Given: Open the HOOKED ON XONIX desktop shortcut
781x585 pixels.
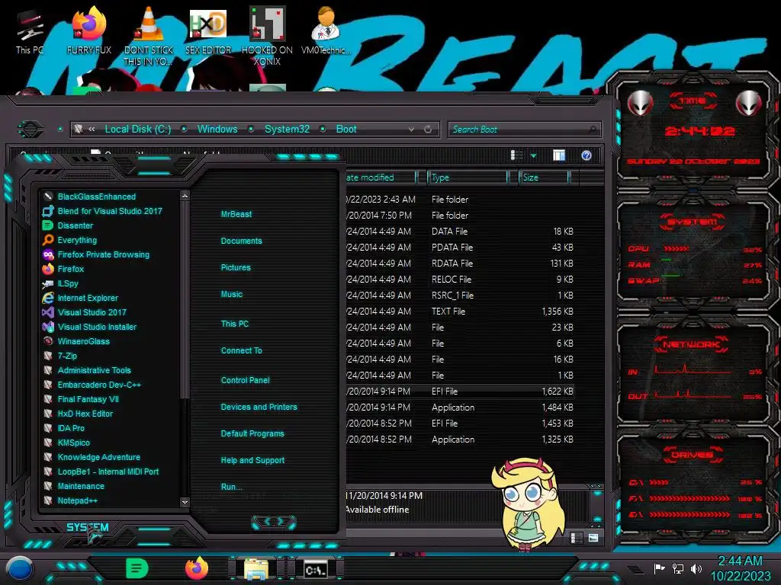Looking at the screenshot, I should coord(267,36).
